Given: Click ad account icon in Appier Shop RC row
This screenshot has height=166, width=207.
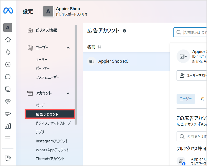Looking at the screenshot, I should point(92,61).
